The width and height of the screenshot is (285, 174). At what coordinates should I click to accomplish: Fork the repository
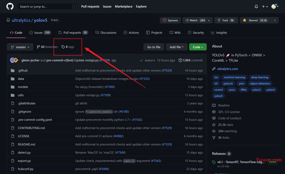(x=226, y=20)
